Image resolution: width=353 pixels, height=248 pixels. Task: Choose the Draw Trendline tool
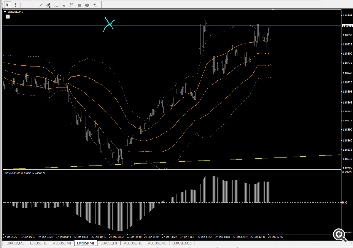point(41,5)
